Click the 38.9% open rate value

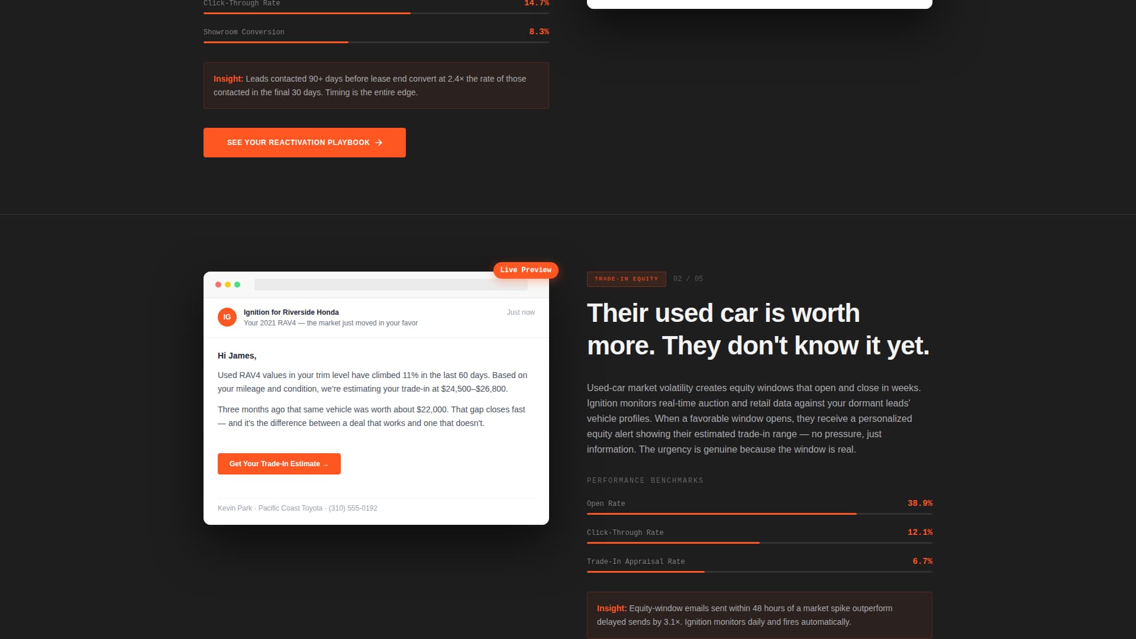tap(920, 504)
